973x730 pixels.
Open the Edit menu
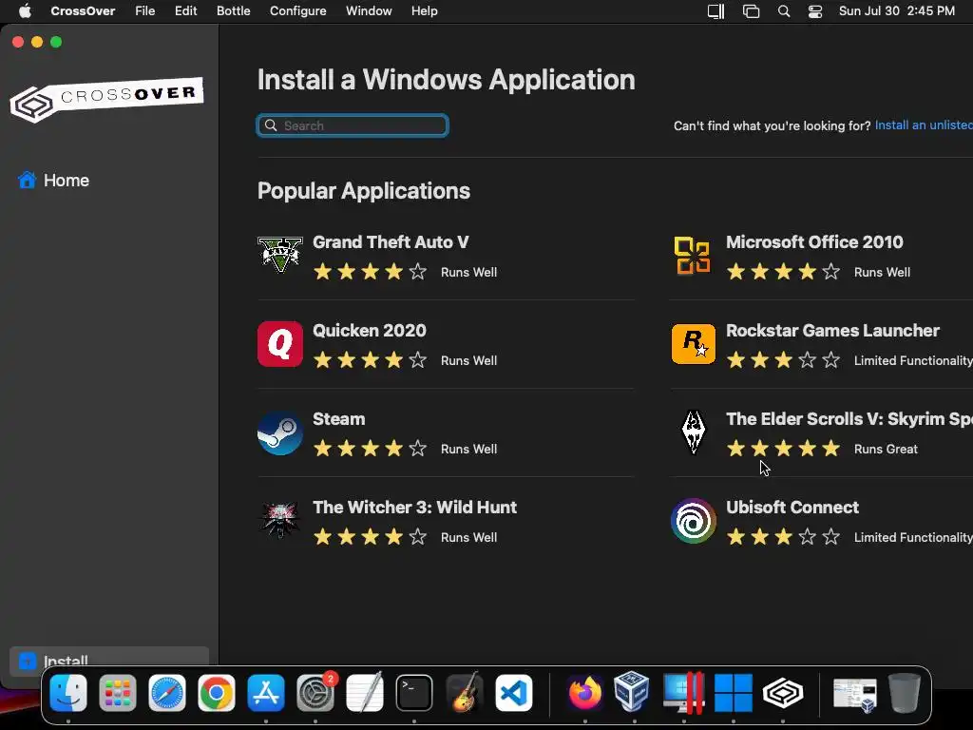(x=185, y=11)
